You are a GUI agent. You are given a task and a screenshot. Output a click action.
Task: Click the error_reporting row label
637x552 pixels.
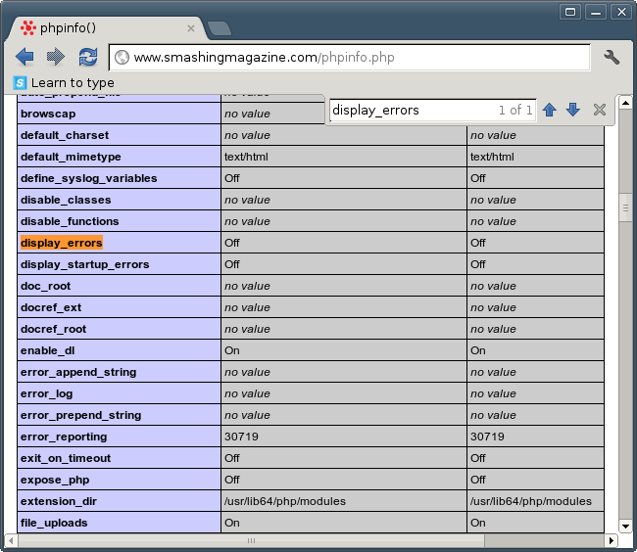point(64,437)
